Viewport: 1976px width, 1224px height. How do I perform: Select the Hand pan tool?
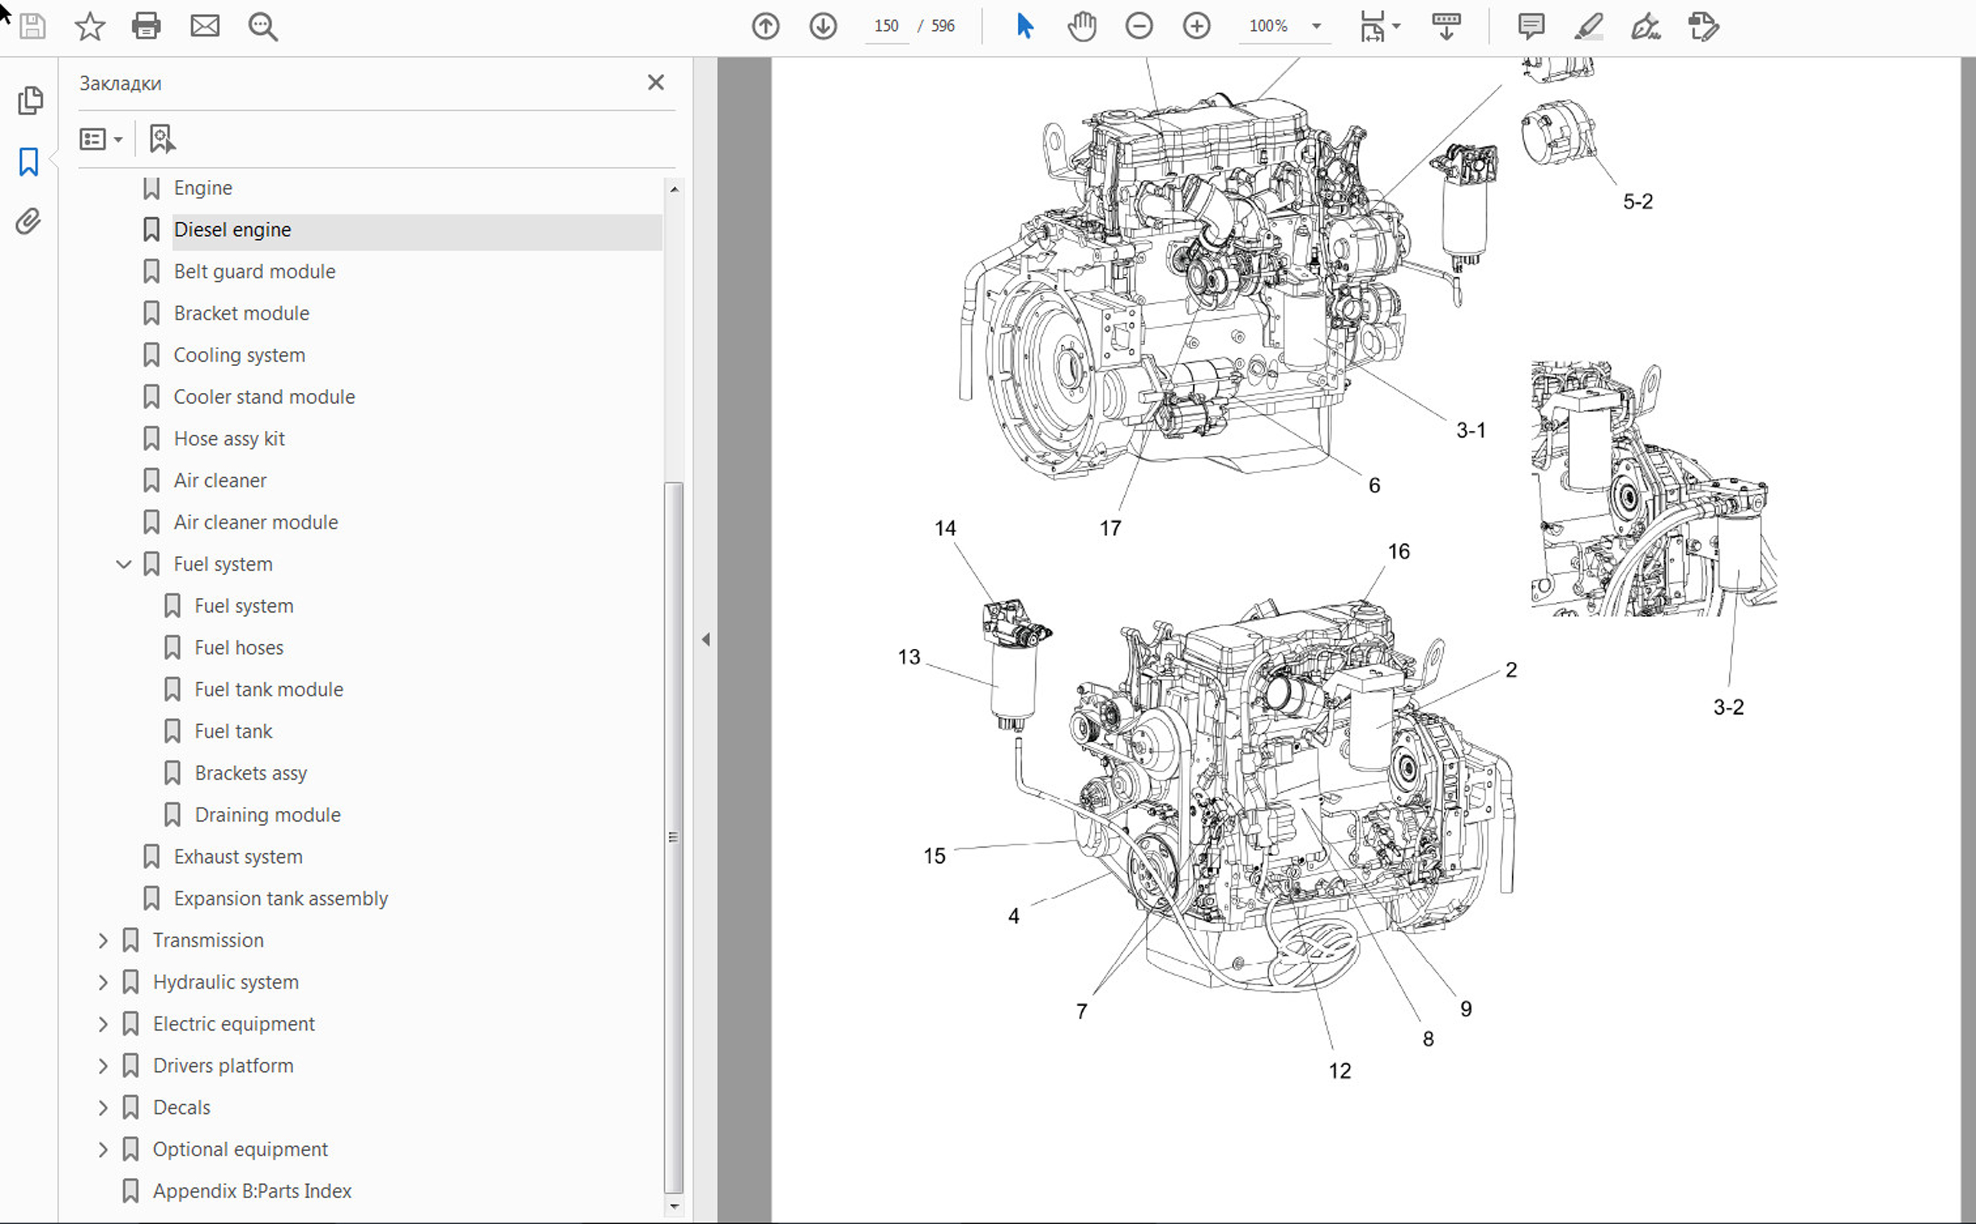click(x=1081, y=26)
